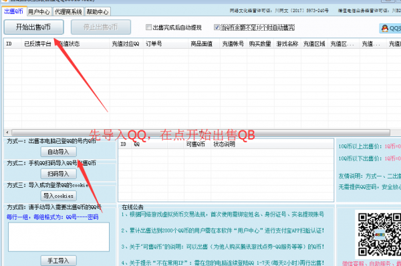This screenshot has width=401, height=266.
Task: Click the left scrollbar arrow
Action: tap(7, 132)
